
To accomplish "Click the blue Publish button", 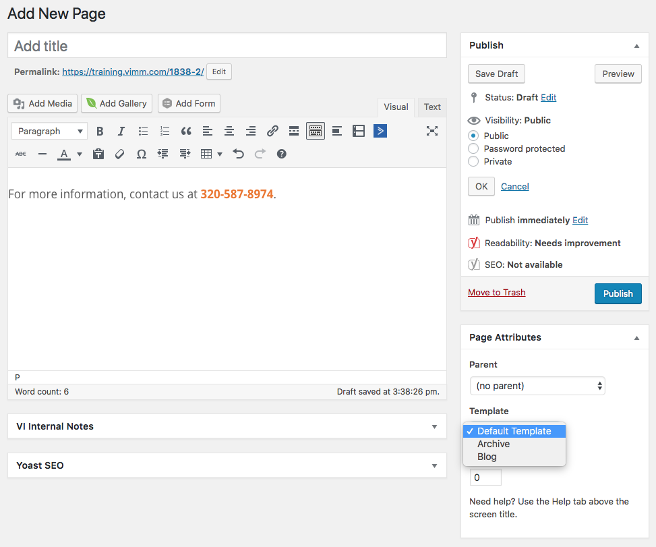I will click(618, 293).
